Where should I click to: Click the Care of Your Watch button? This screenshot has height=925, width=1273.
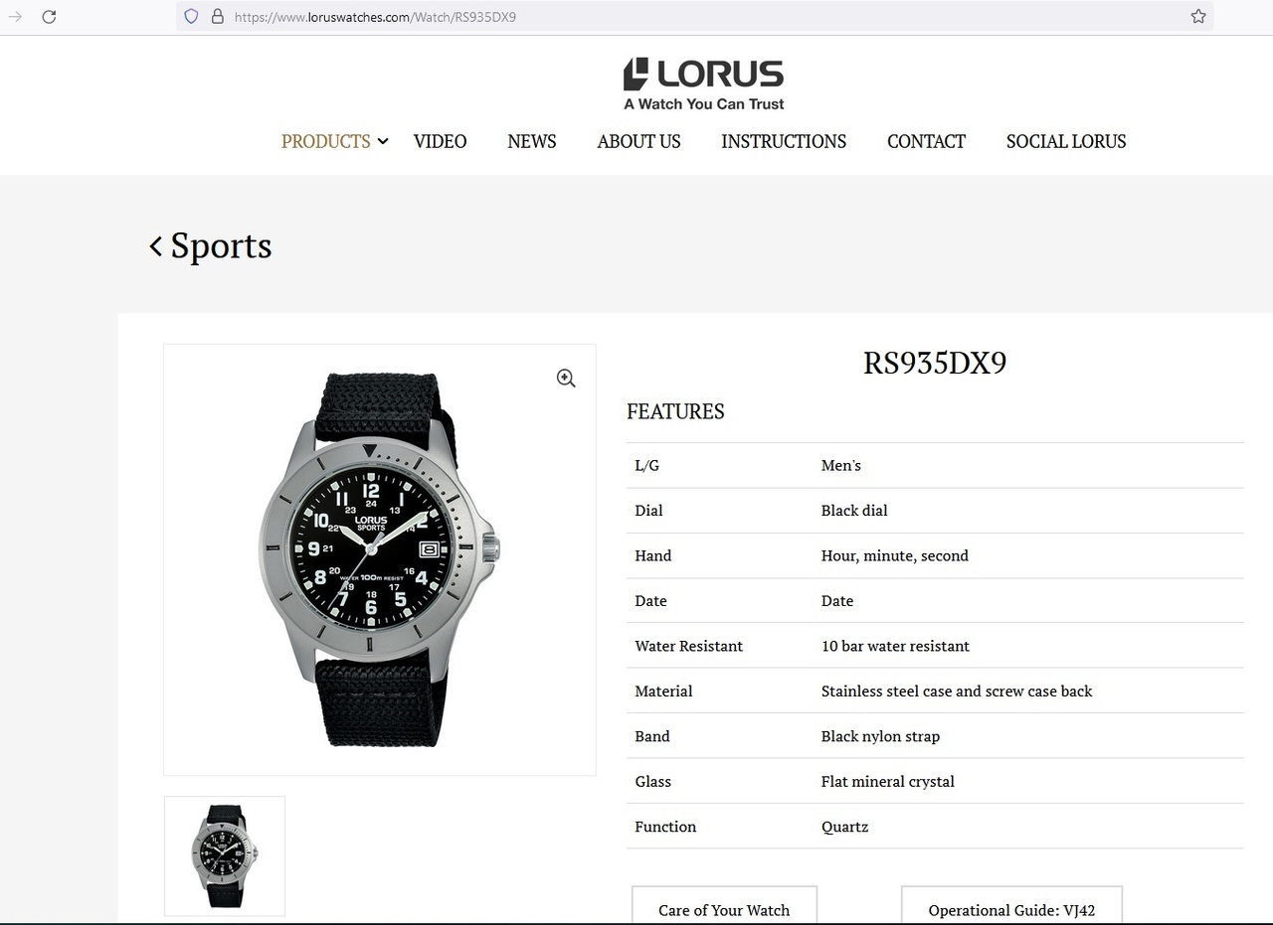(724, 905)
